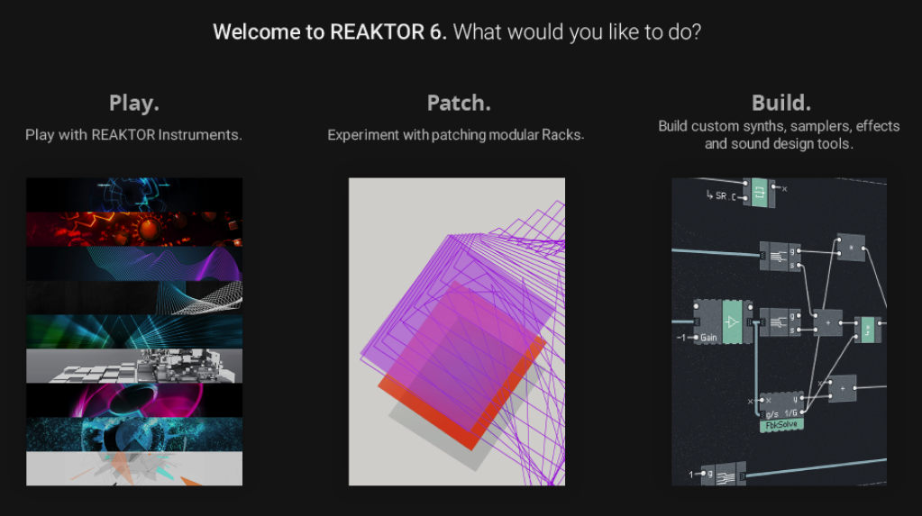Image resolution: width=922 pixels, height=516 pixels.
Task: Select the blue particle globe banner
Action: point(134,434)
